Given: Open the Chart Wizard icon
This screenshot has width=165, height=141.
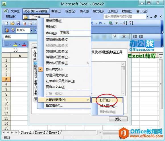Looking at the screenshot, I should pos(7,30).
